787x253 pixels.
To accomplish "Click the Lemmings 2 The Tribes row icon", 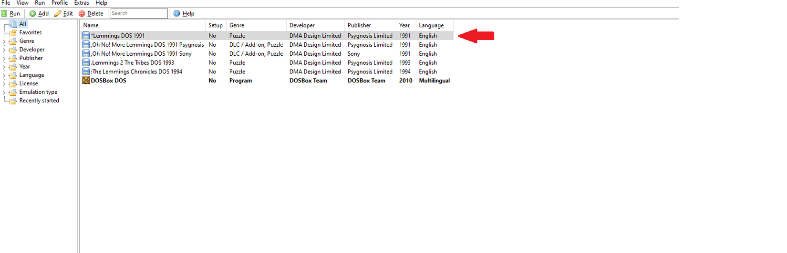I will [x=86, y=63].
